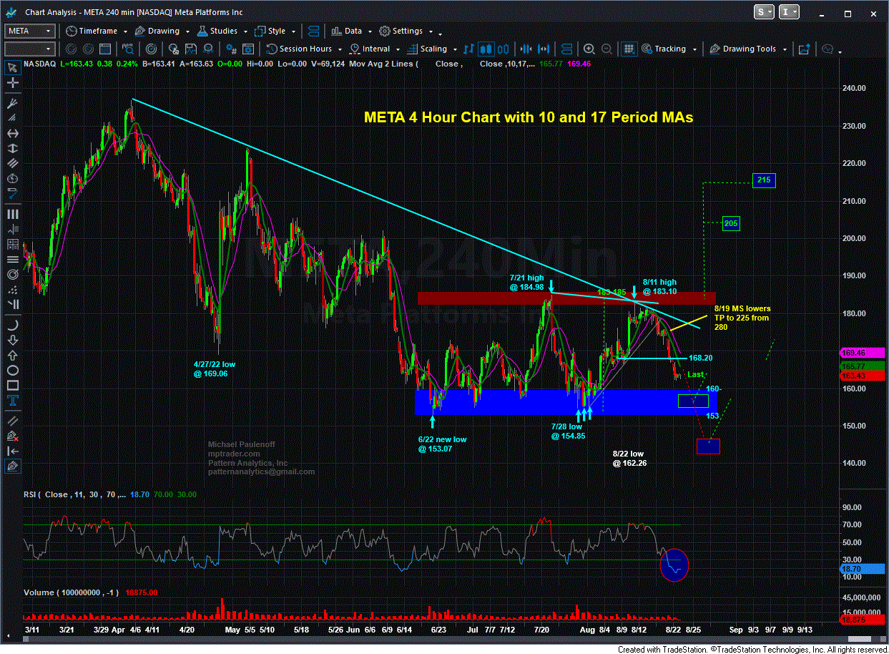Screen dimensions: 889x654
Task: Open the Settings menu
Action: pyautogui.click(x=406, y=31)
